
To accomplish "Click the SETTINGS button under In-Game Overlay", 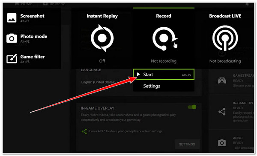I will 187,144.
